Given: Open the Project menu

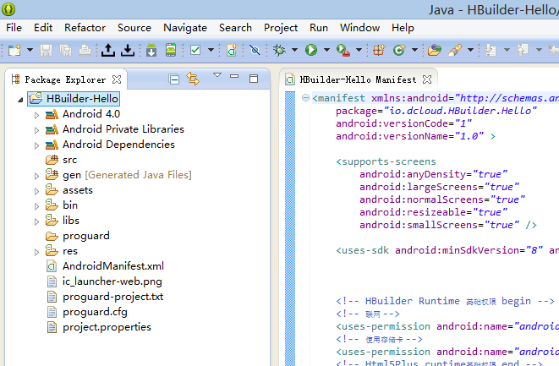Looking at the screenshot, I should click(x=281, y=28).
